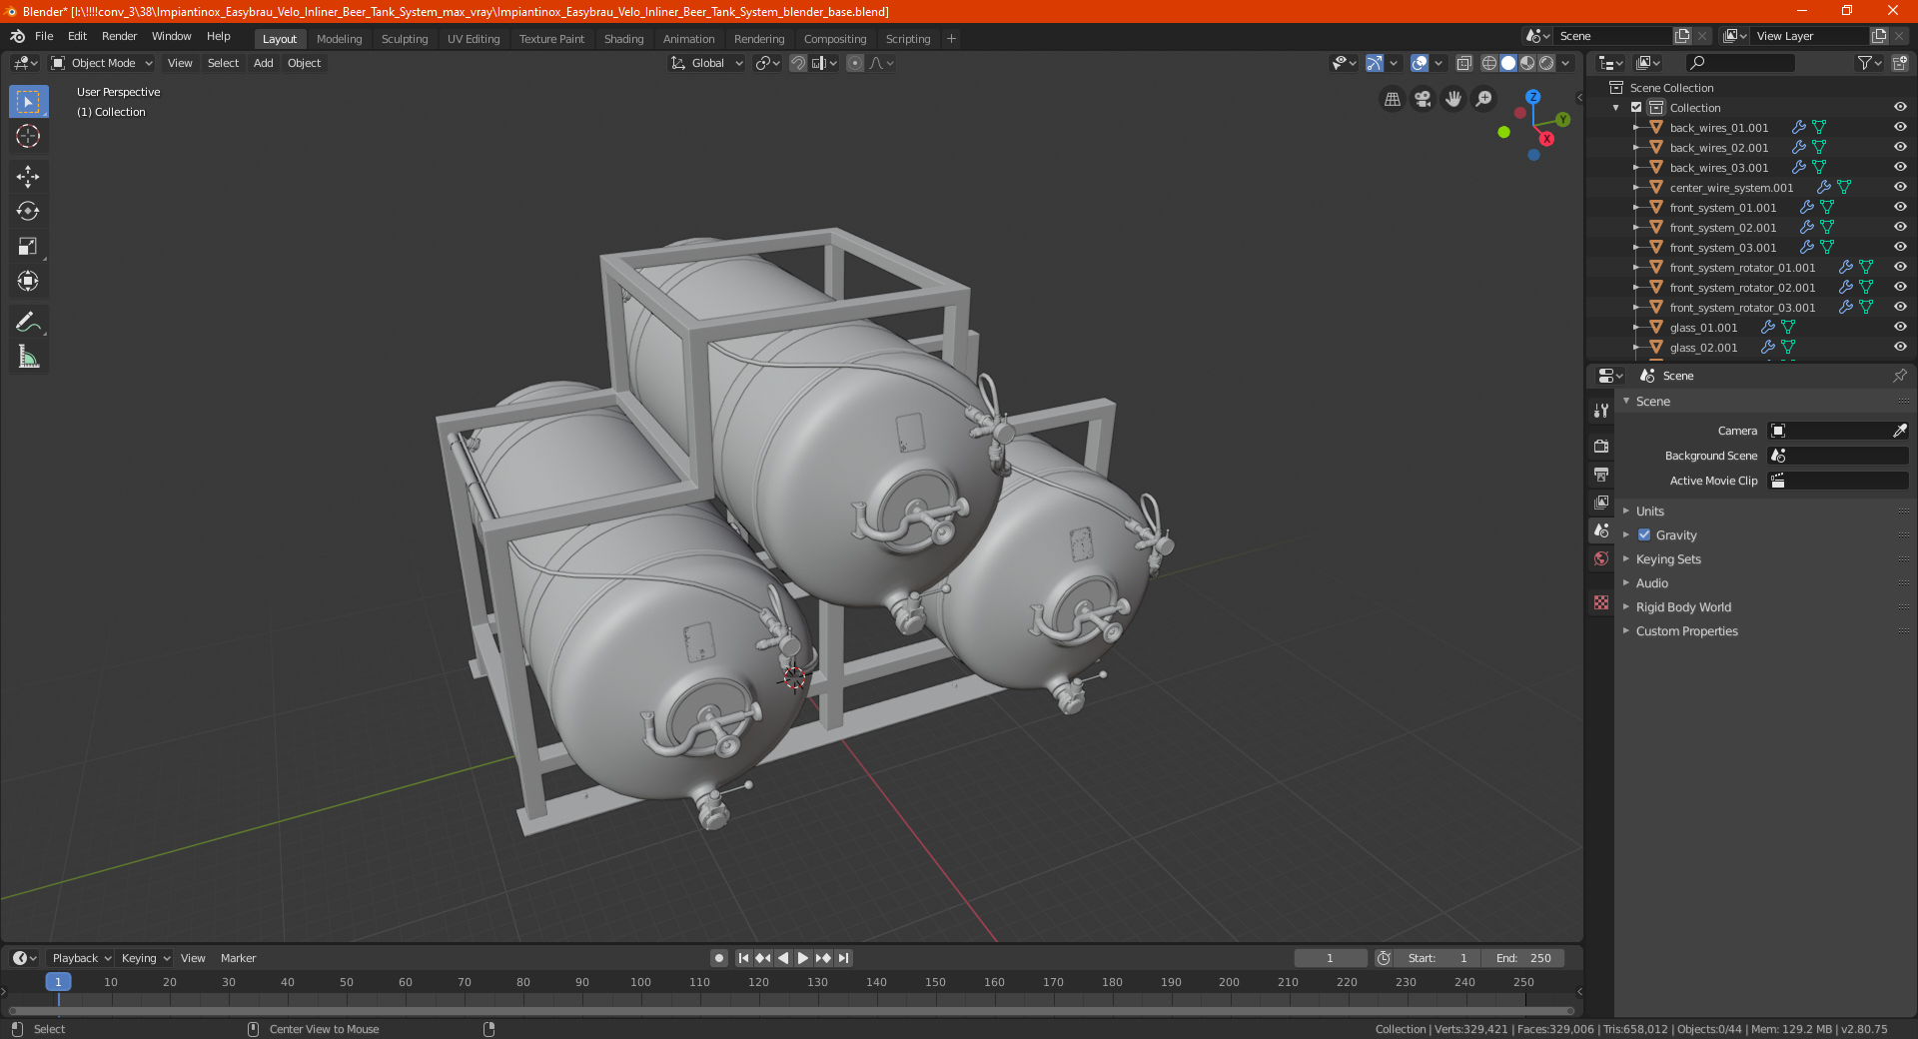Pin the Scene properties panel
The height and width of the screenshot is (1039, 1918).
coord(1899,376)
